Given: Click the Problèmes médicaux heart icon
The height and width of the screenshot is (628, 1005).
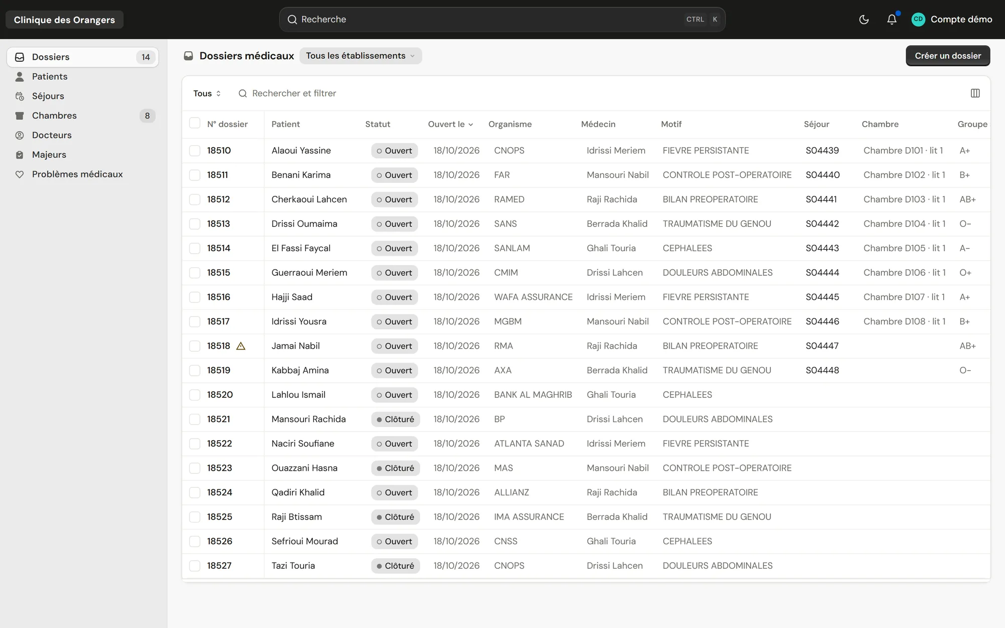Looking at the screenshot, I should pyautogui.click(x=20, y=174).
